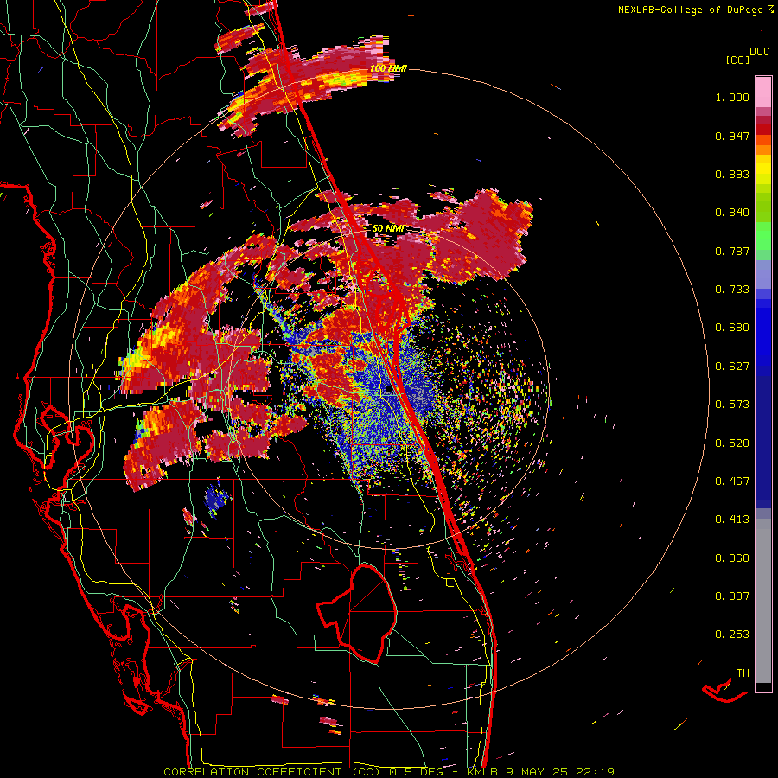Click the thick red outlined lake polygon
This screenshot has height=778, width=778.
tap(357, 613)
